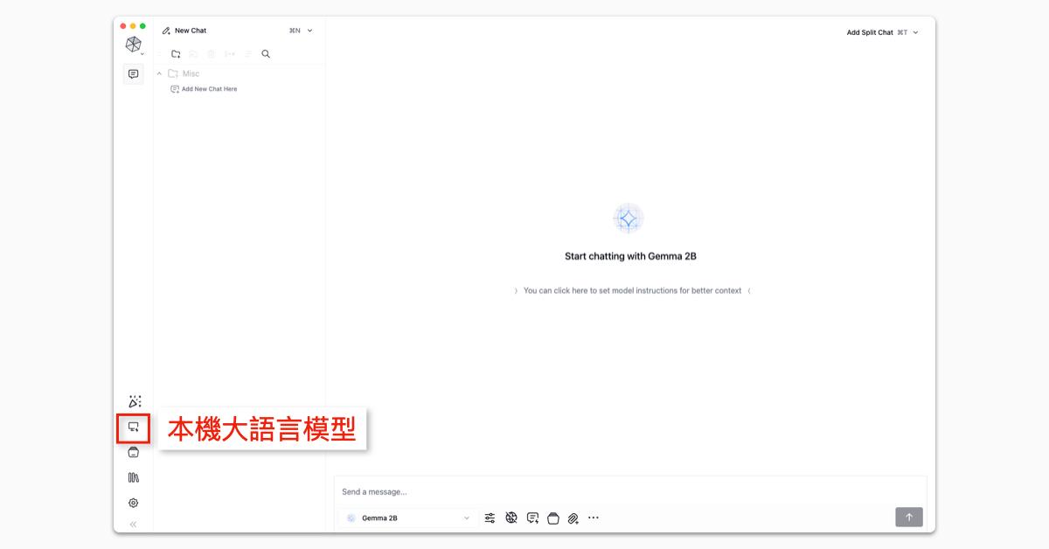This screenshot has width=1049, height=549.
Task: Open the library books icon
Action: (x=133, y=477)
